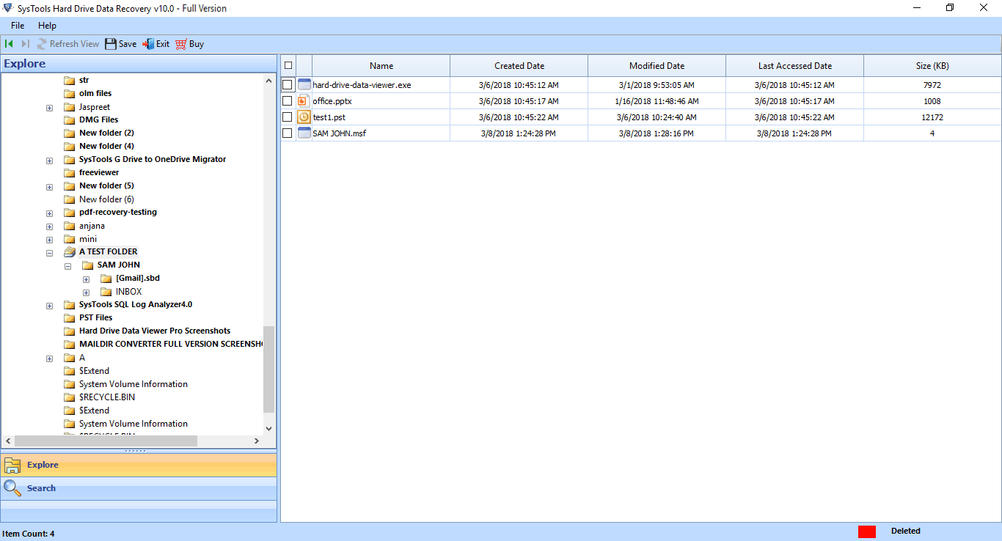Expand the Jaspreet folder node
Image resolution: width=1002 pixels, height=541 pixels.
tap(49, 108)
